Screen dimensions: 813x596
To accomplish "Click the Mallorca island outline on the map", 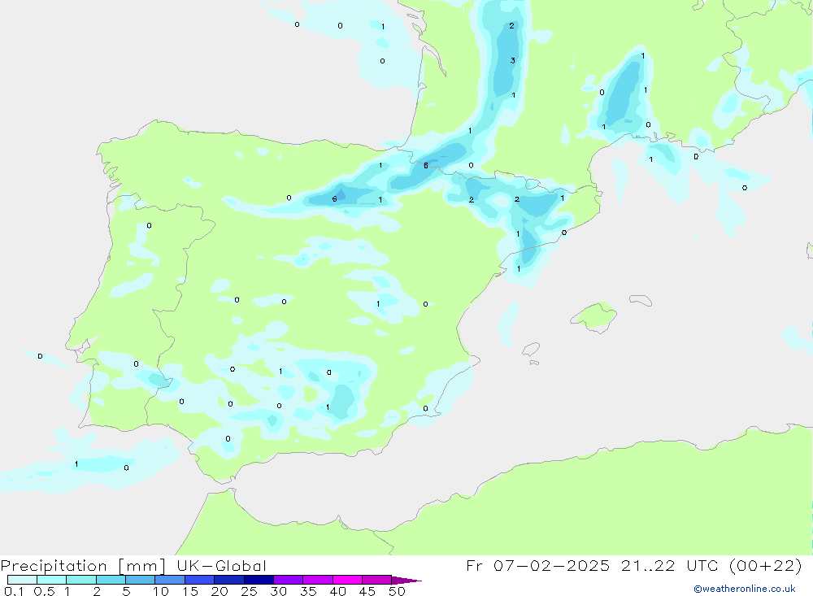I will pyautogui.click(x=594, y=316).
